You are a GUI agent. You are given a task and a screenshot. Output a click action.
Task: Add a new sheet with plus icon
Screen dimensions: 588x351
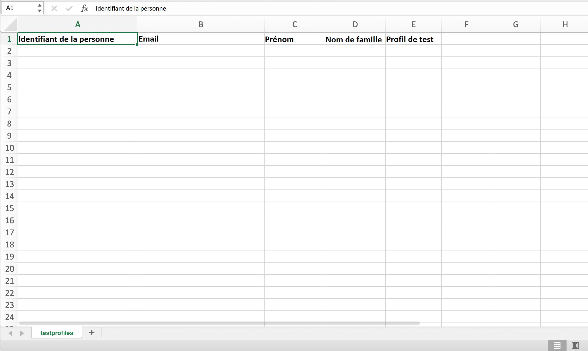coord(92,333)
